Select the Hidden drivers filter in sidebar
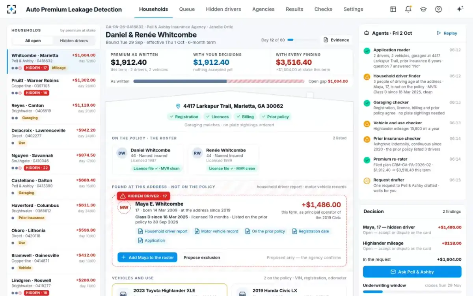Screen dimensions: 473x296 [74, 41]
